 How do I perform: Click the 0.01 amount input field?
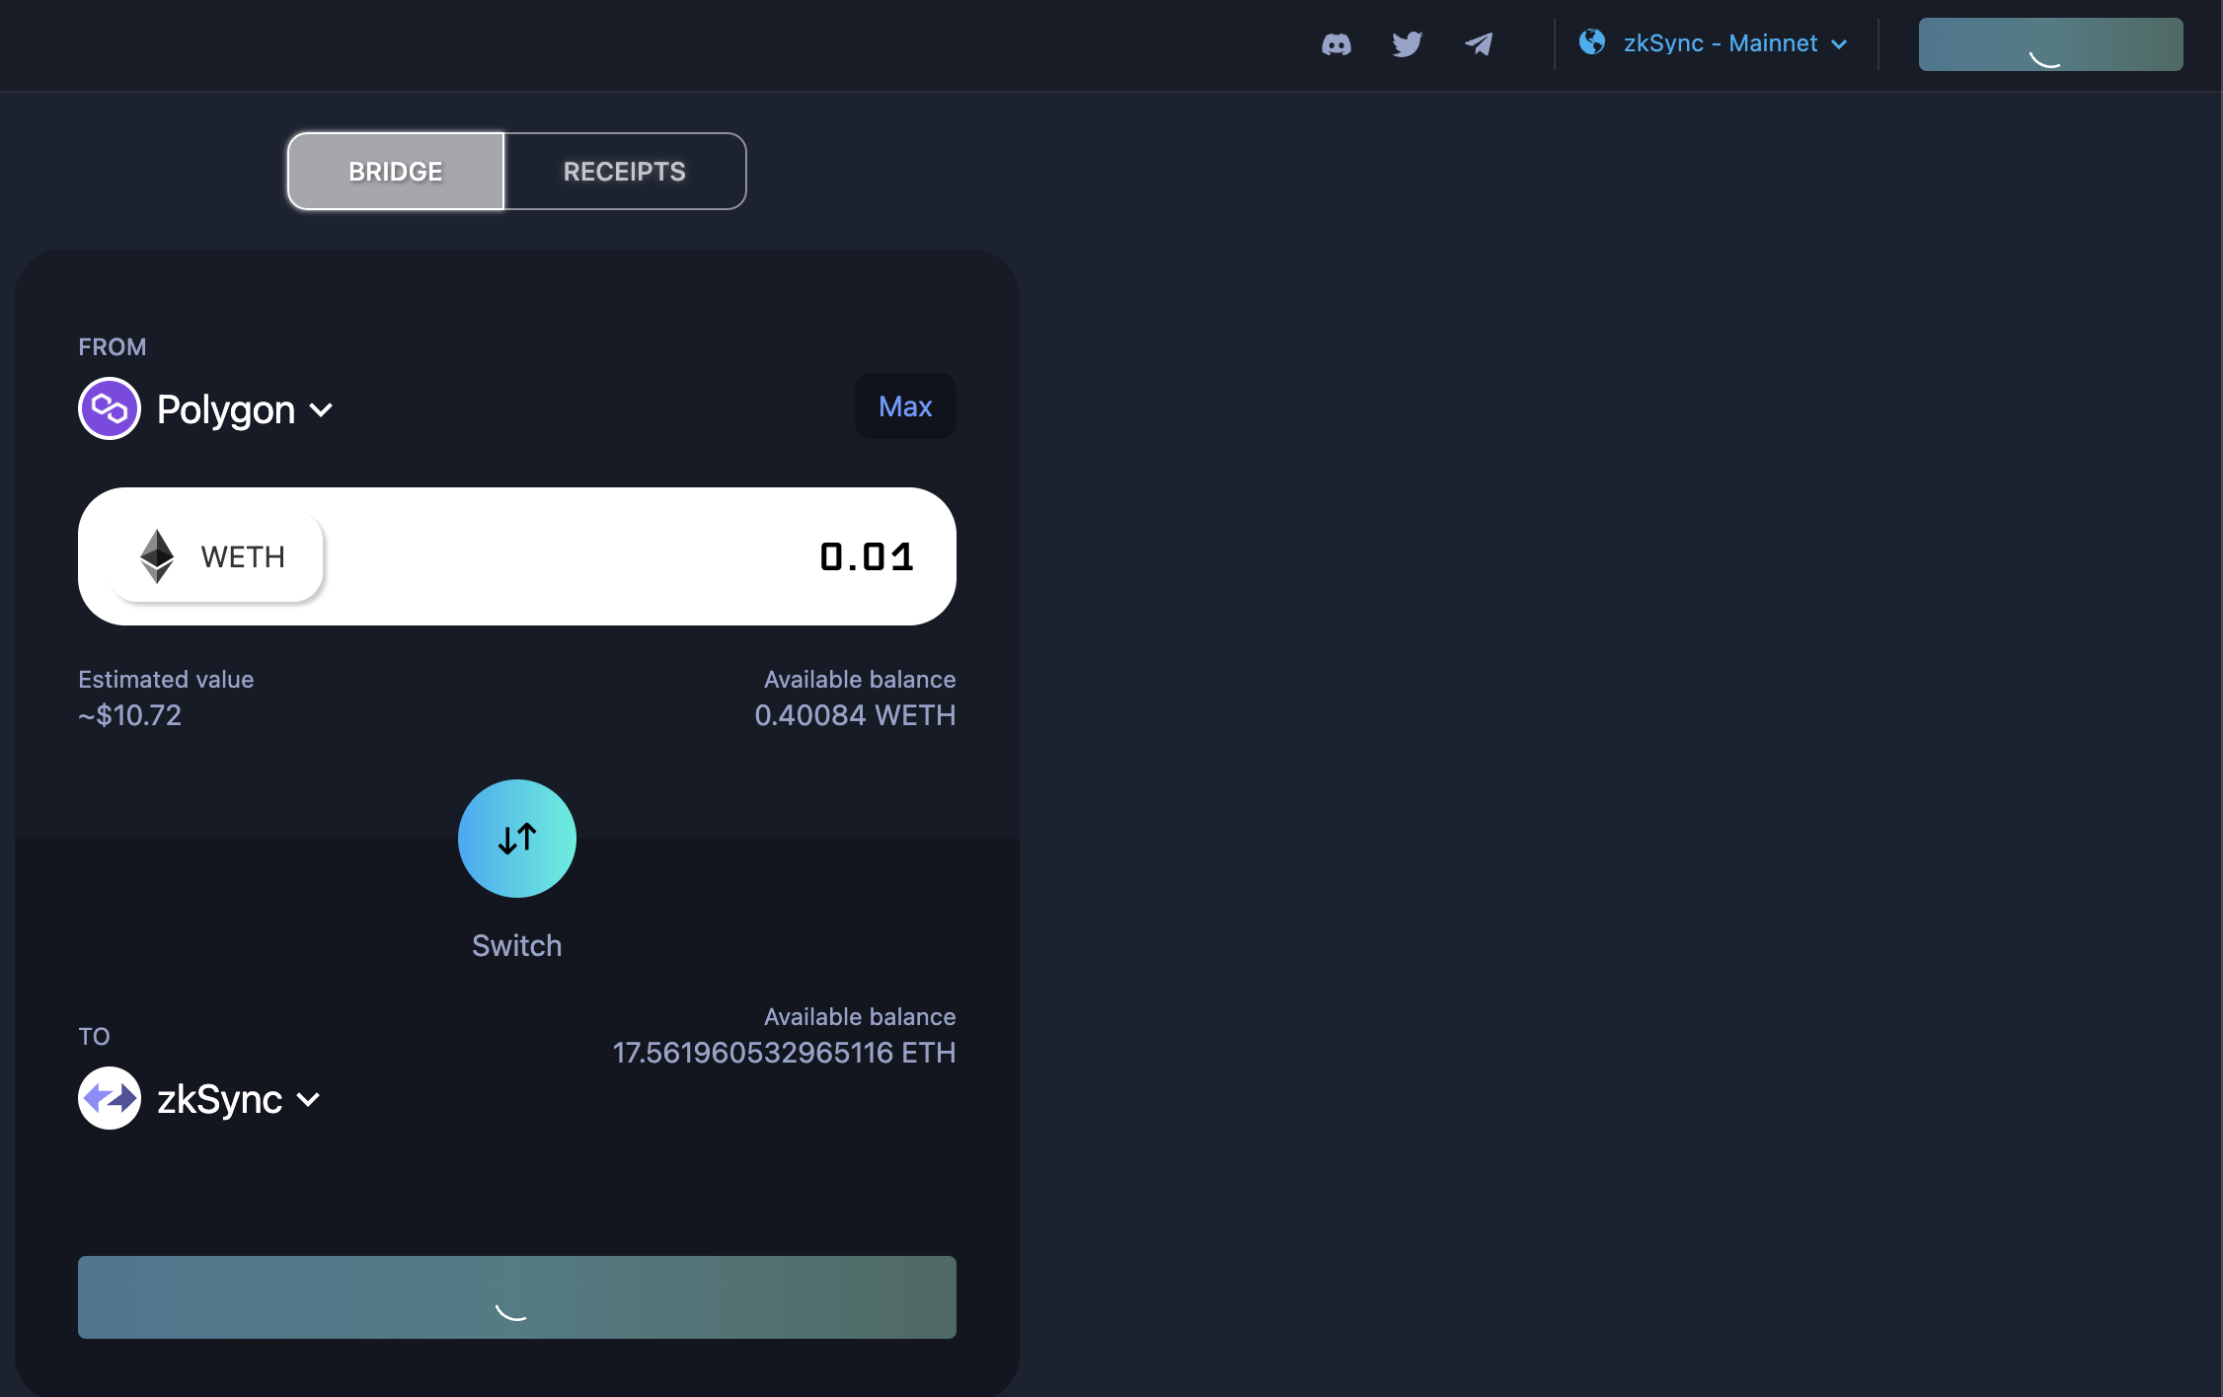coord(867,555)
